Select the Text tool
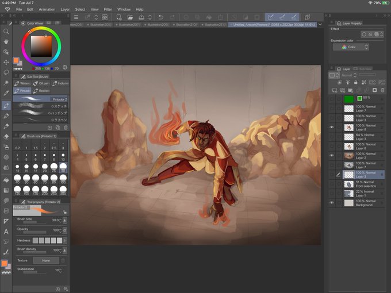 click(6, 232)
